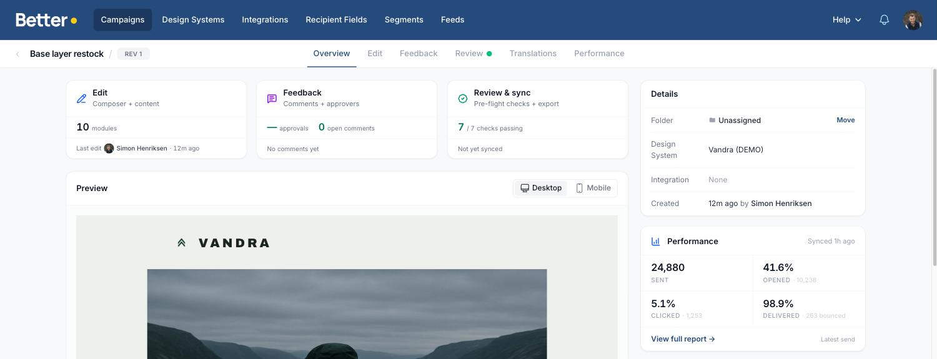Click the Integration None value
Screen dimensions: 937x359
coord(718,180)
